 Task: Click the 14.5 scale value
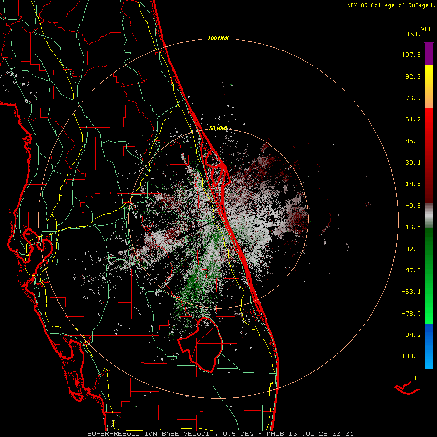413,184
